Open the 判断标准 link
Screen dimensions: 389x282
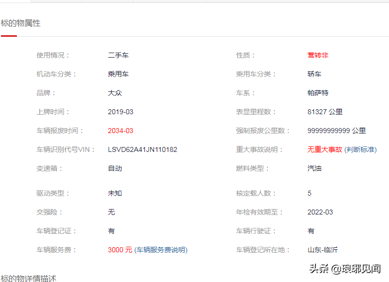pyautogui.click(x=360, y=149)
